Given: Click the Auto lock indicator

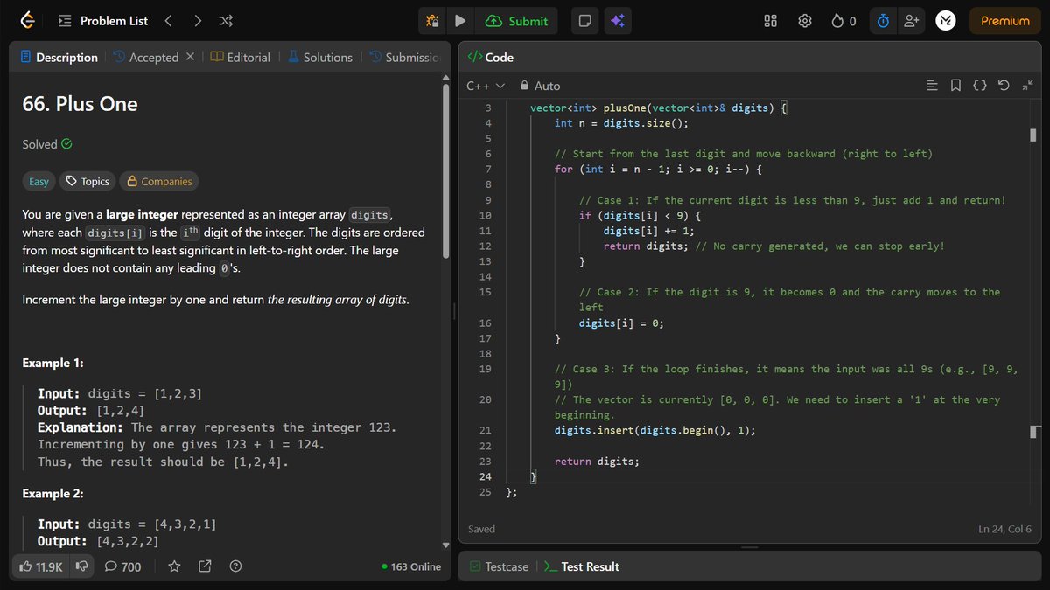Looking at the screenshot, I should tap(540, 86).
